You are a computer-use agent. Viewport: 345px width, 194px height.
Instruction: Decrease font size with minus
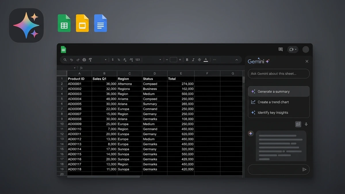(x=167, y=60)
